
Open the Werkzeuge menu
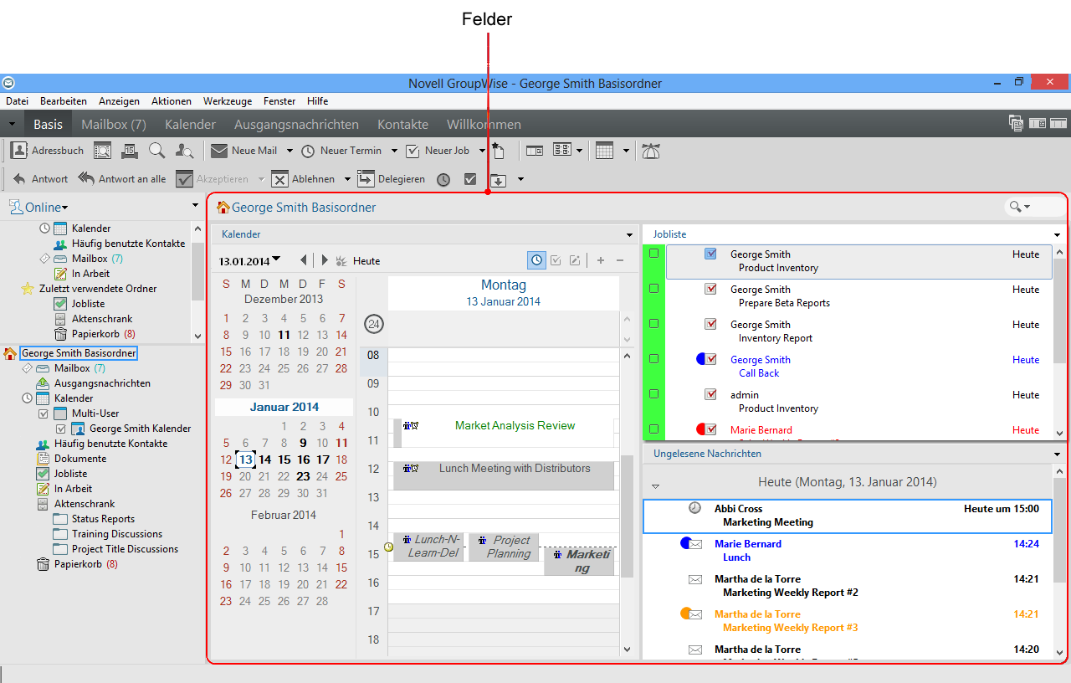228,101
